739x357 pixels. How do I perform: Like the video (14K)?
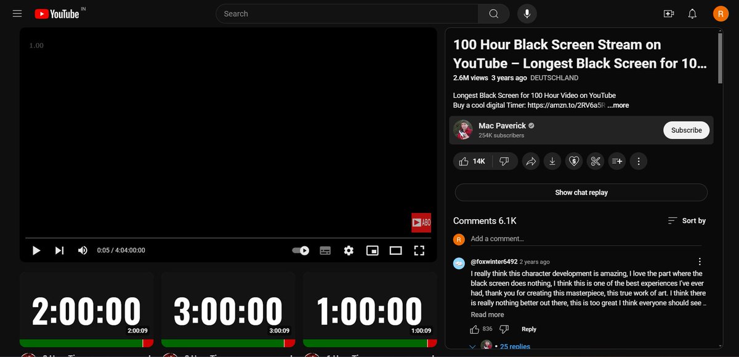(472, 161)
